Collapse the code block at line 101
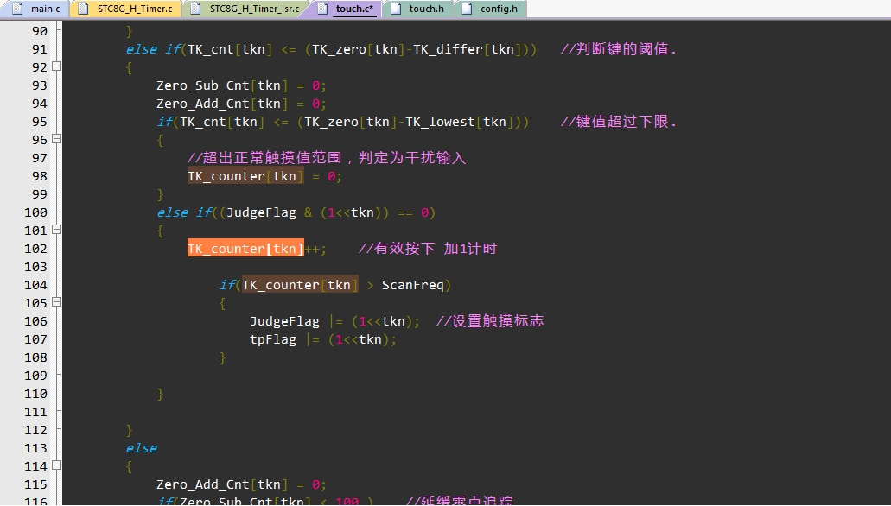This screenshot has width=891, height=506. (x=57, y=230)
